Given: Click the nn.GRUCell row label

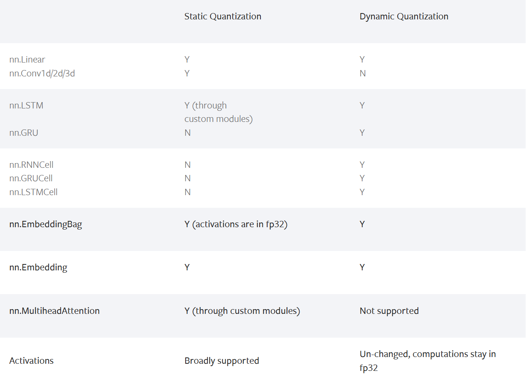Looking at the screenshot, I should pos(31,179).
